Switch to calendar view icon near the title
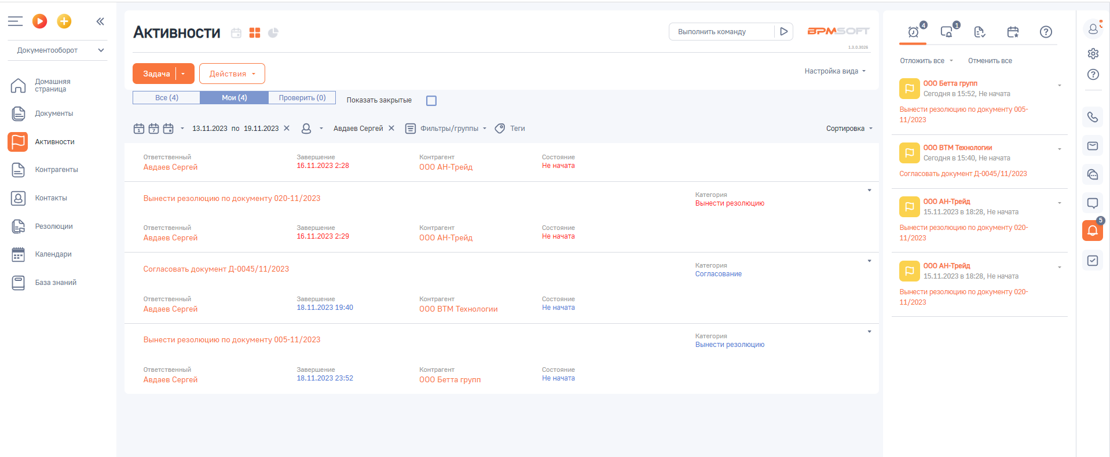1110x457 pixels. coord(236,33)
